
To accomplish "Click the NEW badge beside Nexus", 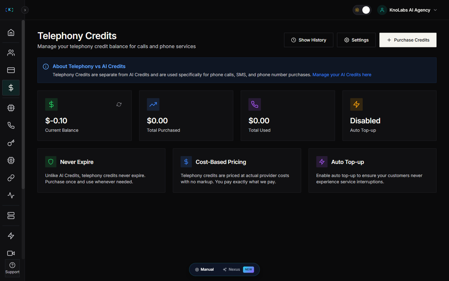I will (249, 269).
